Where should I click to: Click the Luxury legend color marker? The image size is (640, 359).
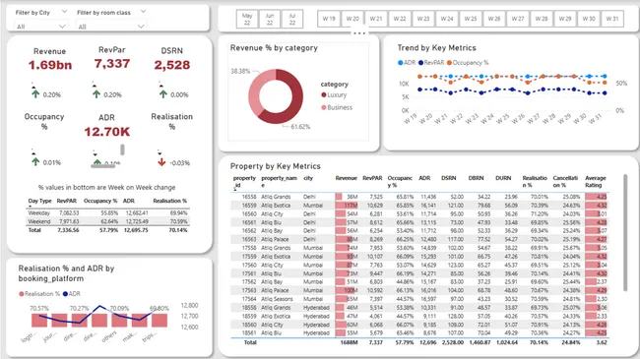[x=324, y=94]
